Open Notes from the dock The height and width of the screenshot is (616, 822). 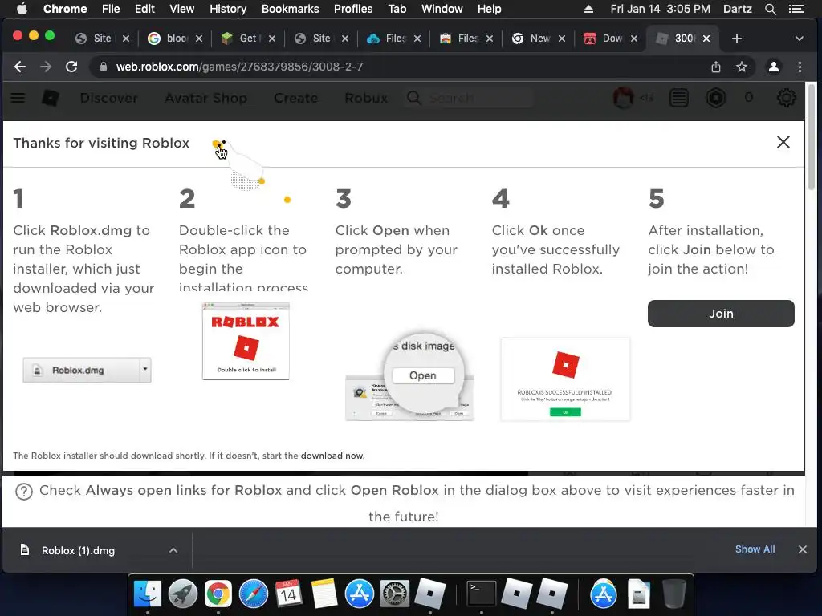(x=324, y=594)
